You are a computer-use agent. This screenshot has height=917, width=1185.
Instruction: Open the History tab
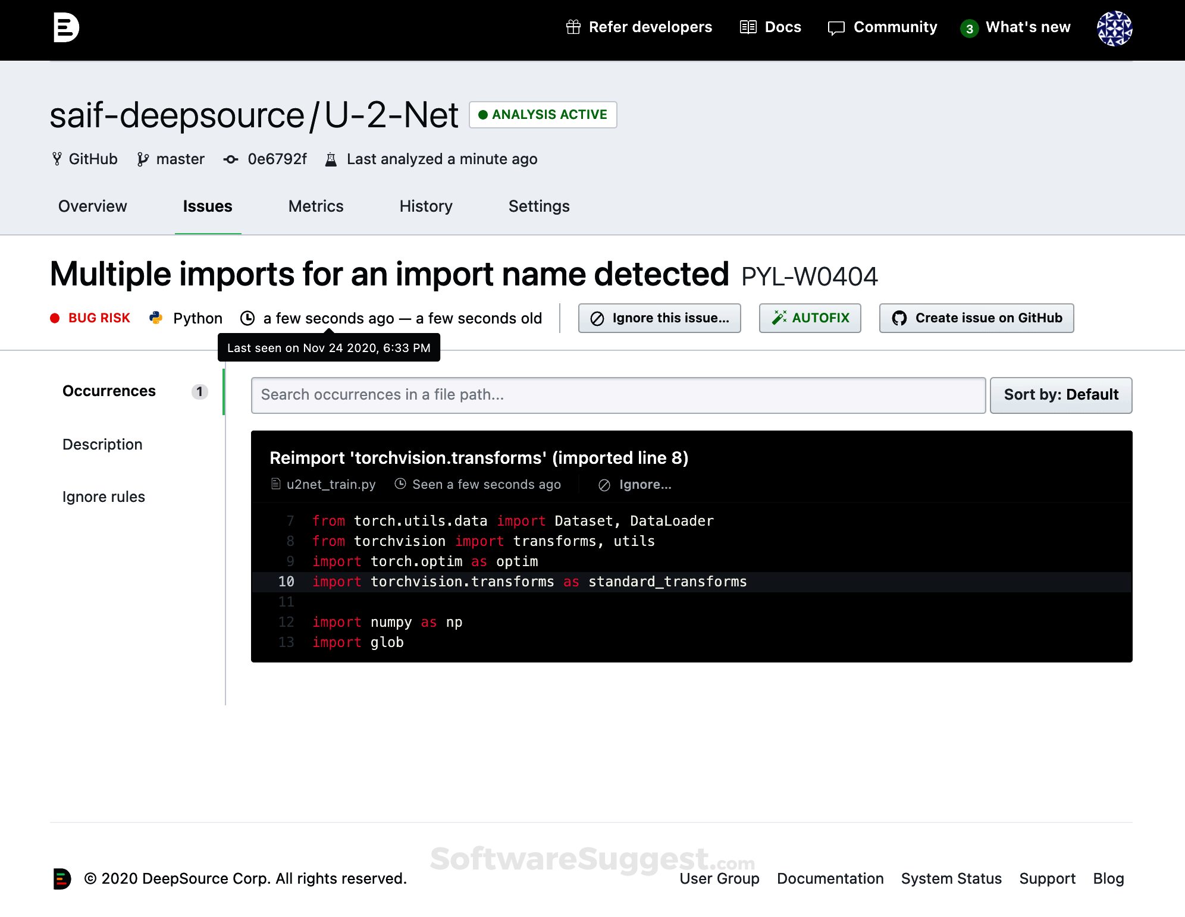pyautogui.click(x=425, y=206)
